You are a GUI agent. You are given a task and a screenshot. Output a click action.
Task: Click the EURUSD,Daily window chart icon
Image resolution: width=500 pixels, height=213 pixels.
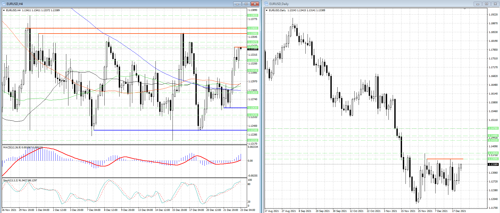click(x=266, y=4)
